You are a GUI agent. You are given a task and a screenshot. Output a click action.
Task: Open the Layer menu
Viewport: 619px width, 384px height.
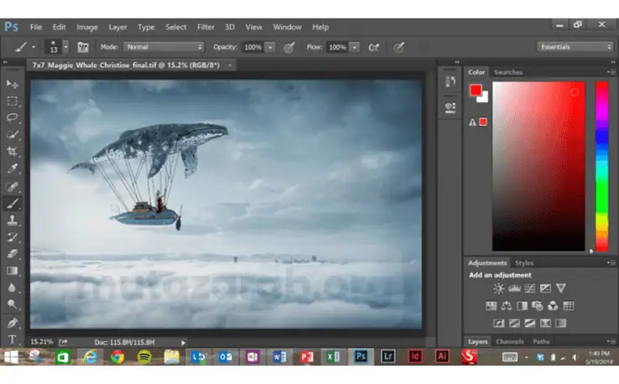coord(117,27)
